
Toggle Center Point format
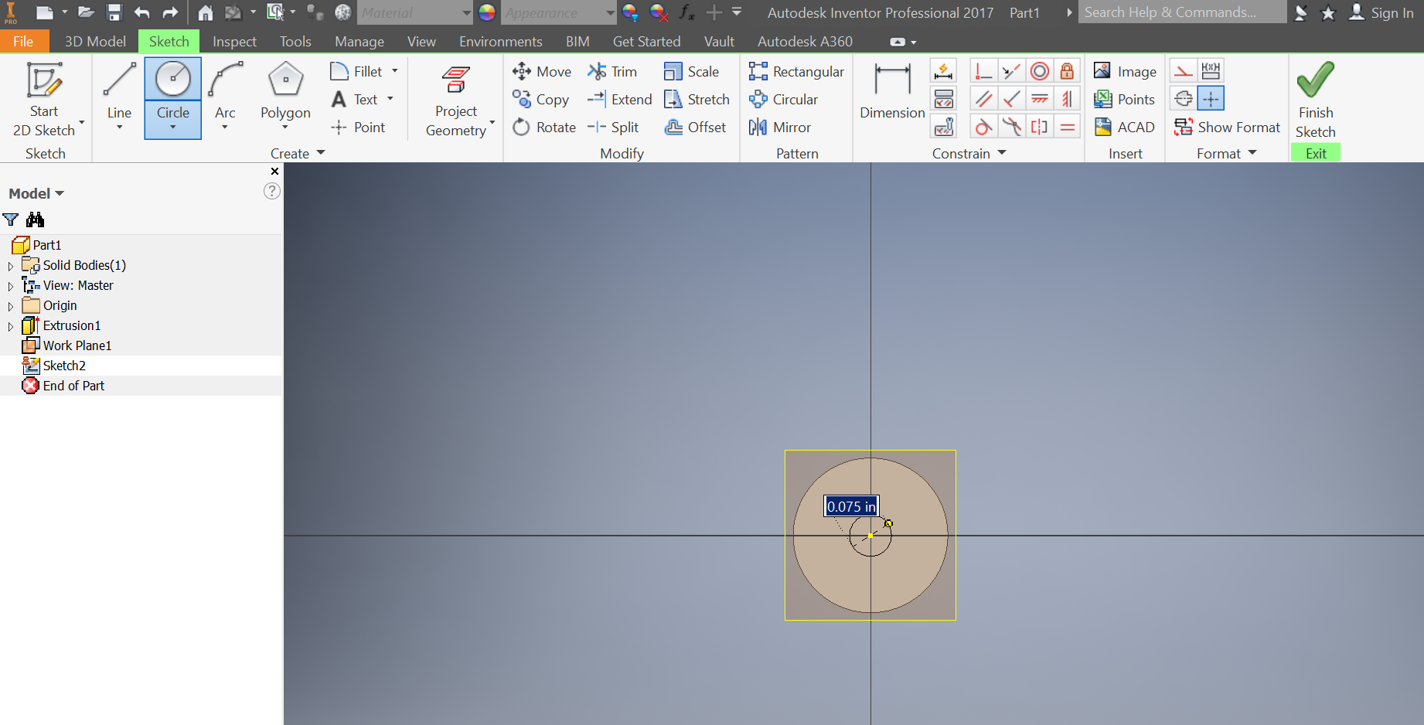coord(1211,99)
